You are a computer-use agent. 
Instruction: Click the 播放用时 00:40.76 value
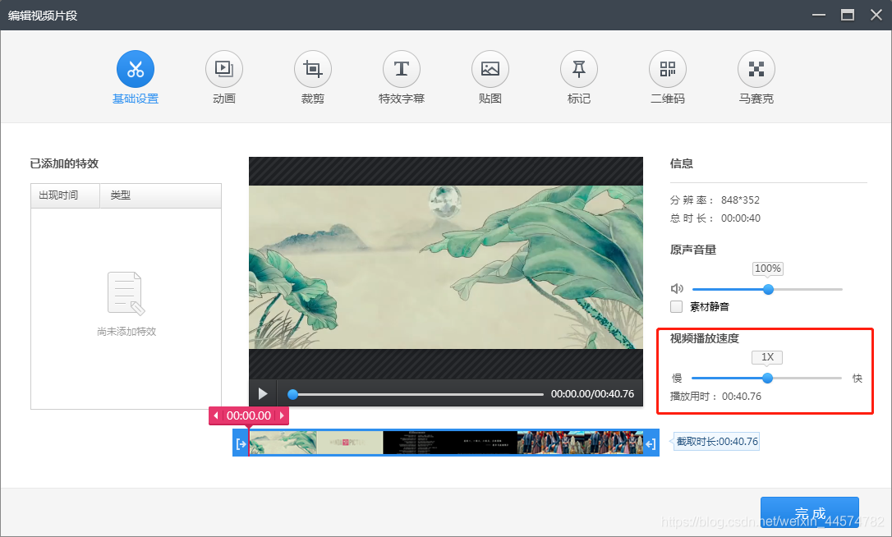coord(741,397)
